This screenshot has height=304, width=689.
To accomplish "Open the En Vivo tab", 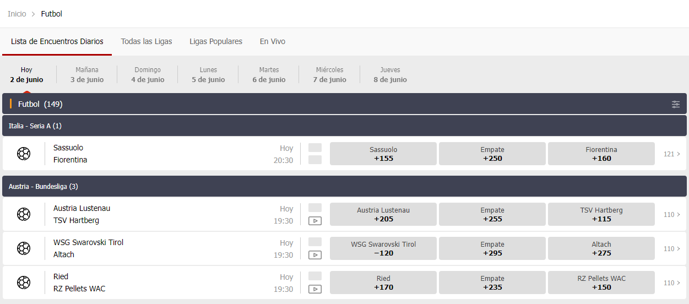I will (273, 41).
